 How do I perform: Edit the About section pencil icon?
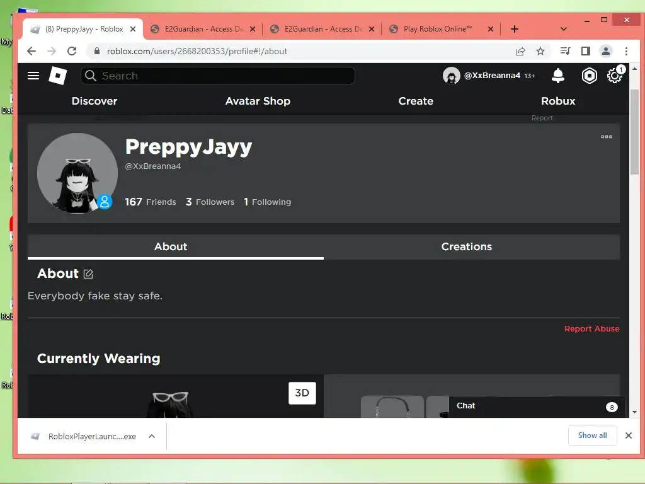click(x=88, y=274)
